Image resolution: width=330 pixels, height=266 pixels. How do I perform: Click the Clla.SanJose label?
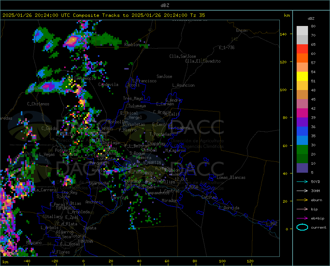(x=183, y=56)
